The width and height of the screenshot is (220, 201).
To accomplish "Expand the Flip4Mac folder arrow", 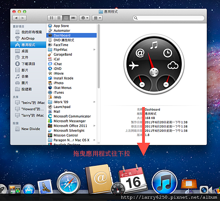I will [x=95, y=49].
